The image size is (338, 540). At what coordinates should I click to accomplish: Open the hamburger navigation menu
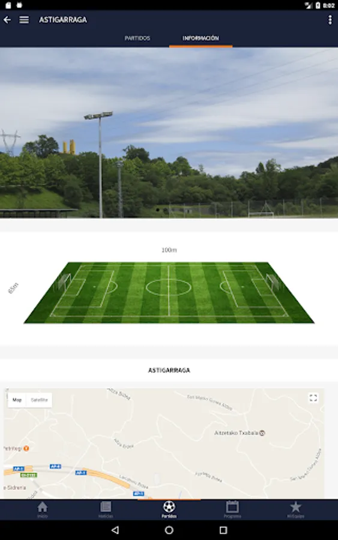(x=24, y=20)
